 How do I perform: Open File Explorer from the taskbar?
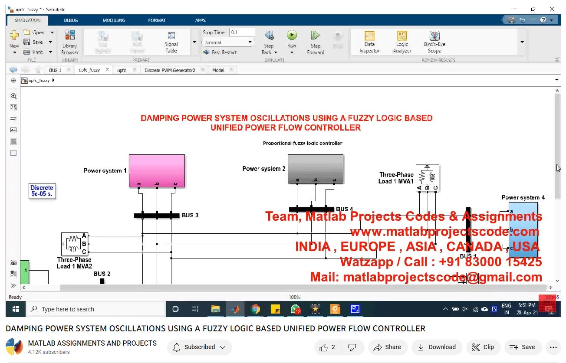(x=215, y=309)
